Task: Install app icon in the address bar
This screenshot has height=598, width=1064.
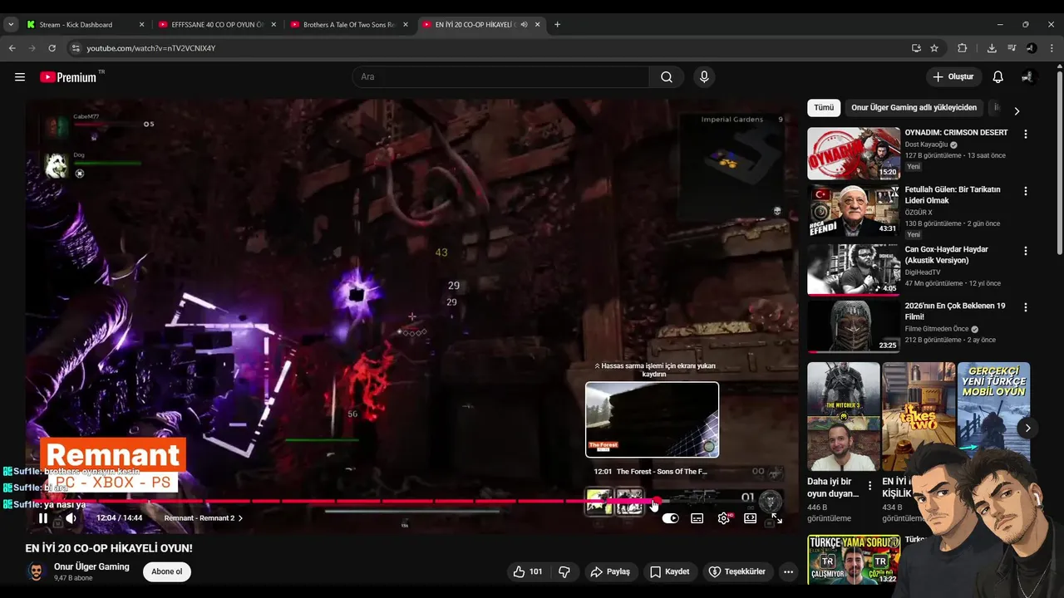Action: click(916, 48)
